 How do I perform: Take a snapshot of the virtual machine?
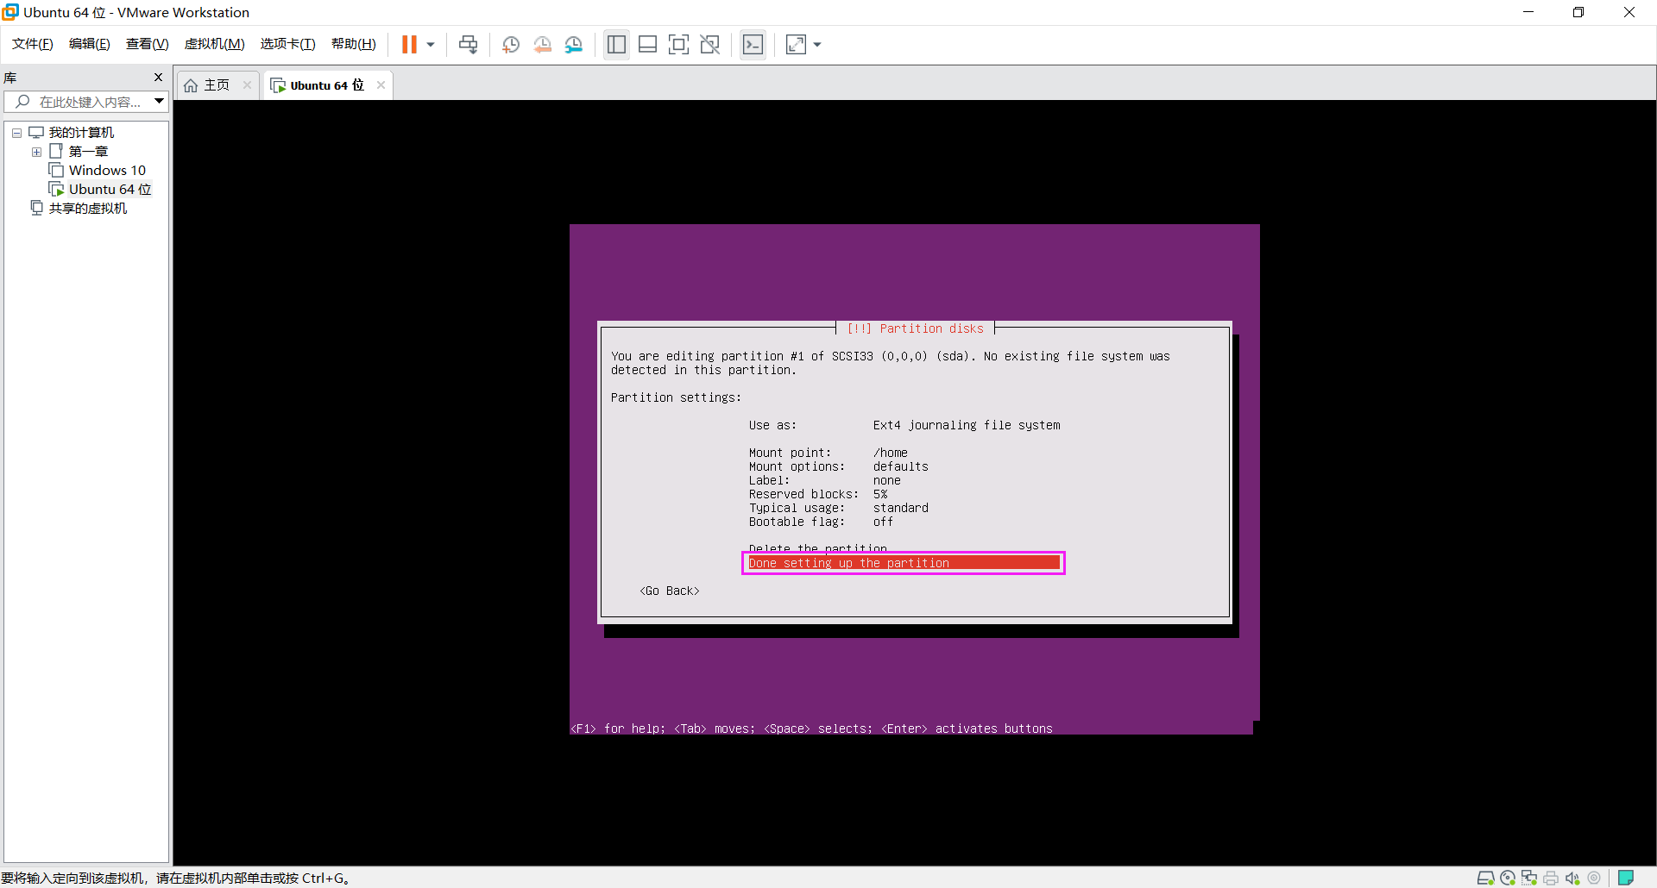coord(511,45)
